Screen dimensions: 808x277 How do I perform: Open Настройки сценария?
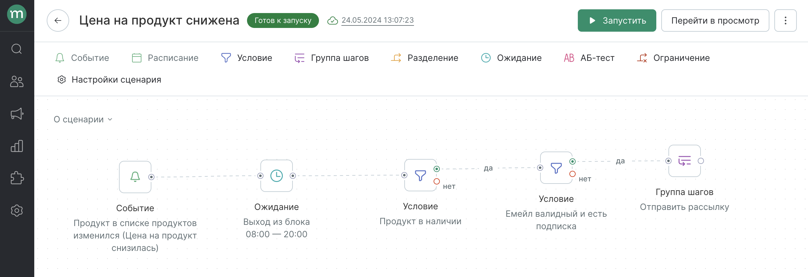pyautogui.click(x=109, y=80)
